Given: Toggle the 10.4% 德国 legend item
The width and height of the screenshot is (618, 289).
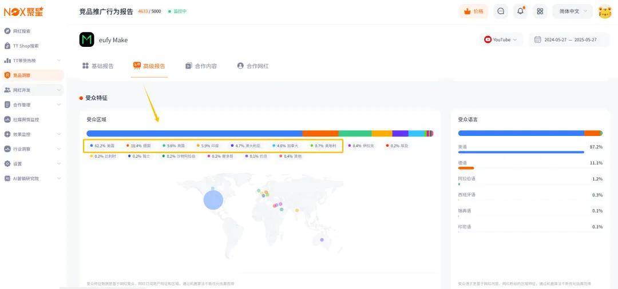Looking at the screenshot, I should 140,146.
